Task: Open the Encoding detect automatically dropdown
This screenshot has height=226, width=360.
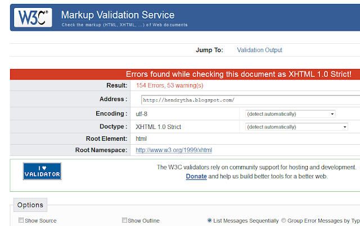Action: tap(290, 114)
